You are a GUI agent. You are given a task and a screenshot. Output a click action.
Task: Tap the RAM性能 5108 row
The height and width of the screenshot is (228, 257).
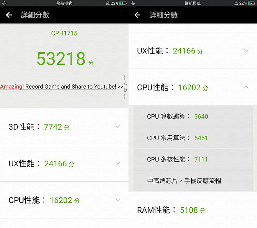(x=193, y=210)
